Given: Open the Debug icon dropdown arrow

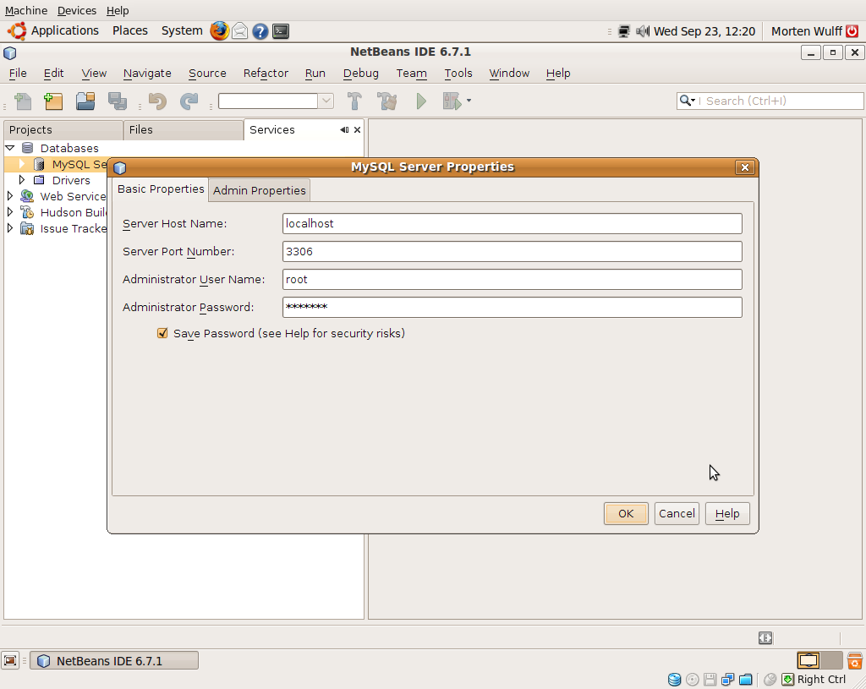Looking at the screenshot, I should tap(469, 101).
